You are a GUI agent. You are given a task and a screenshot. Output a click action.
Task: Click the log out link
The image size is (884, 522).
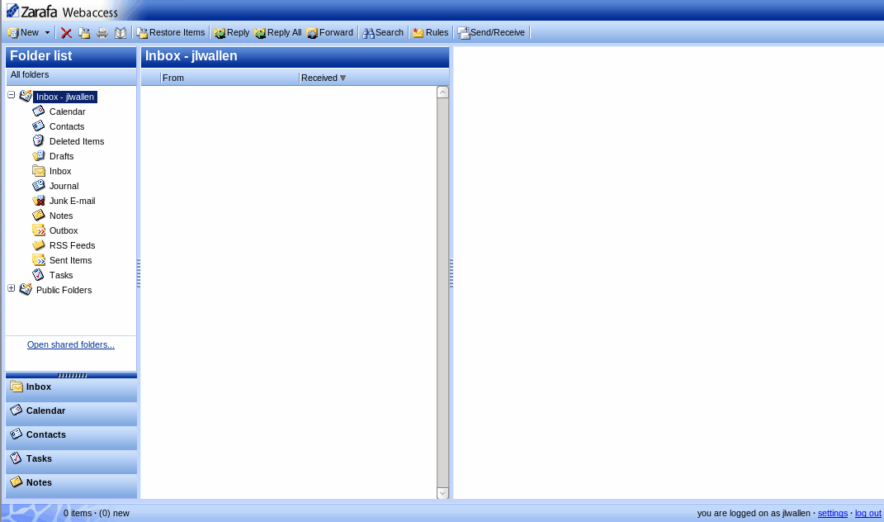pyautogui.click(x=867, y=513)
